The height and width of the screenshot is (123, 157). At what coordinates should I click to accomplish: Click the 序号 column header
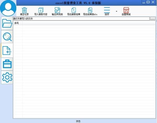[x=18, y=23]
